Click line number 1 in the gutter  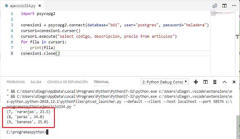coord(12,14)
